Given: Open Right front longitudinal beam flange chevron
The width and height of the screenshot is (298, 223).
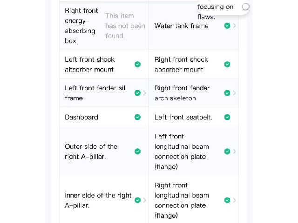Looking at the screenshot, I should 235,200.
